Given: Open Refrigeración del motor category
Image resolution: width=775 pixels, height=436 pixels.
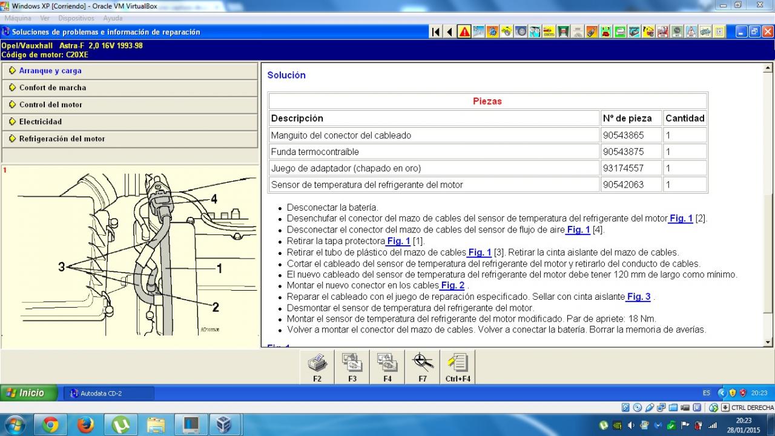Looking at the screenshot, I should click(x=62, y=139).
